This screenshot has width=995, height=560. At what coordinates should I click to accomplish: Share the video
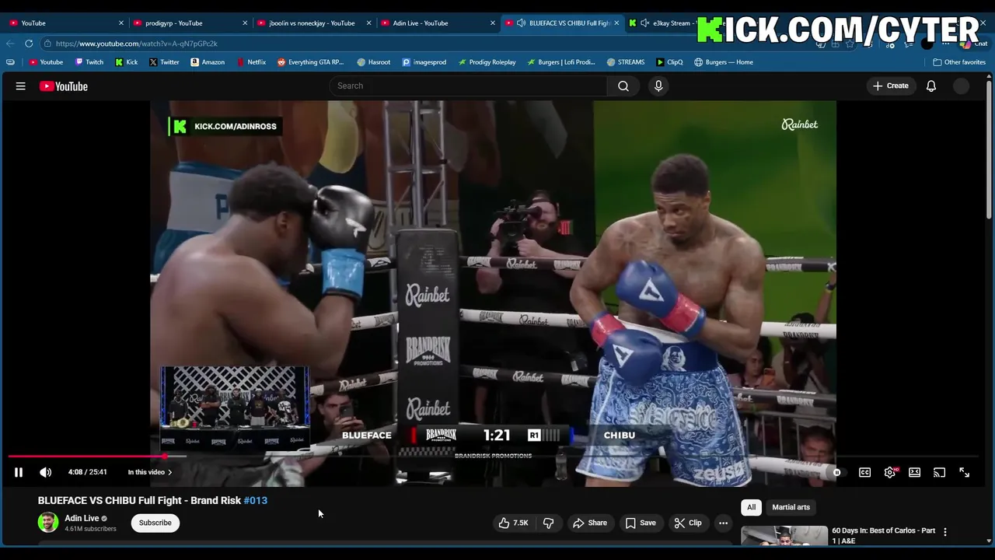pyautogui.click(x=590, y=523)
